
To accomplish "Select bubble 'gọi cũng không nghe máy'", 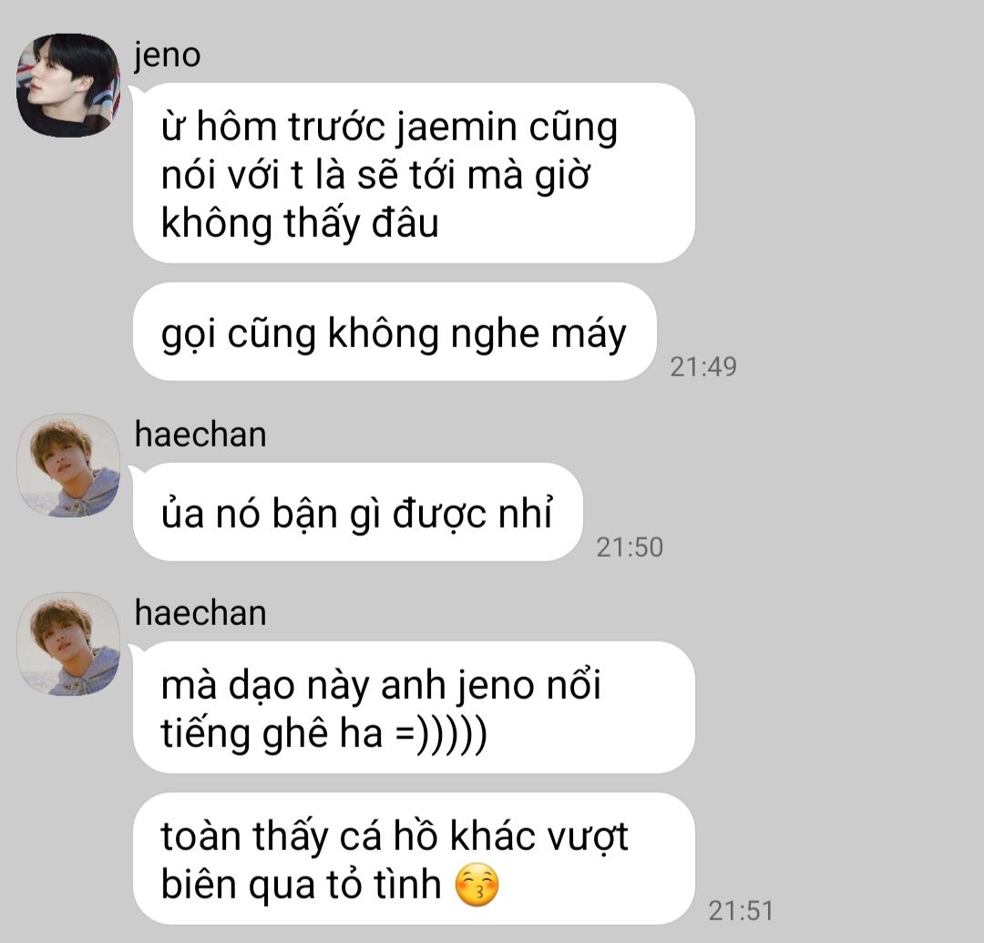I will (395, 332).
